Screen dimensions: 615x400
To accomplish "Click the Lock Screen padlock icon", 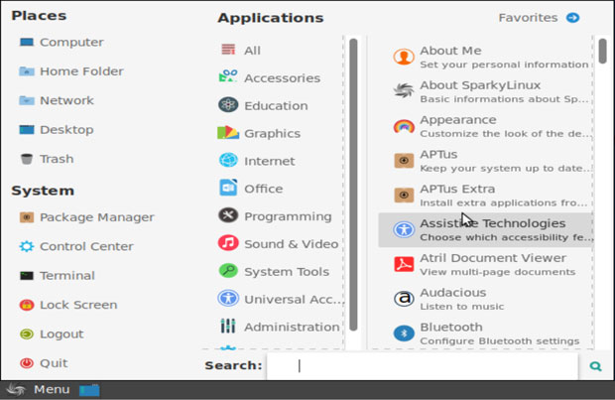I will tap(26, 305).
